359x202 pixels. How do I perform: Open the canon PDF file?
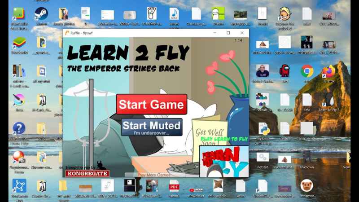click(x=174, y=186)
